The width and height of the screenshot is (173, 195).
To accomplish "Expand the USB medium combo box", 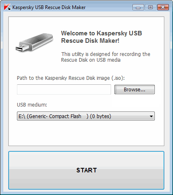I will (86, 116).
